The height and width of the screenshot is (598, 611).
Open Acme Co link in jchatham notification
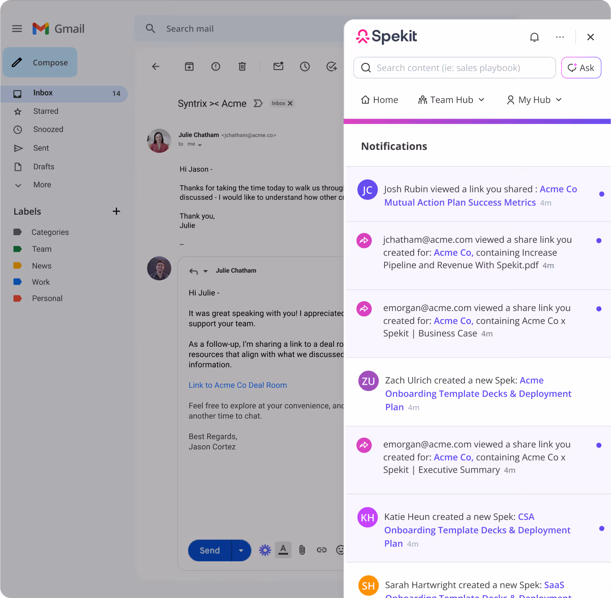453,253
